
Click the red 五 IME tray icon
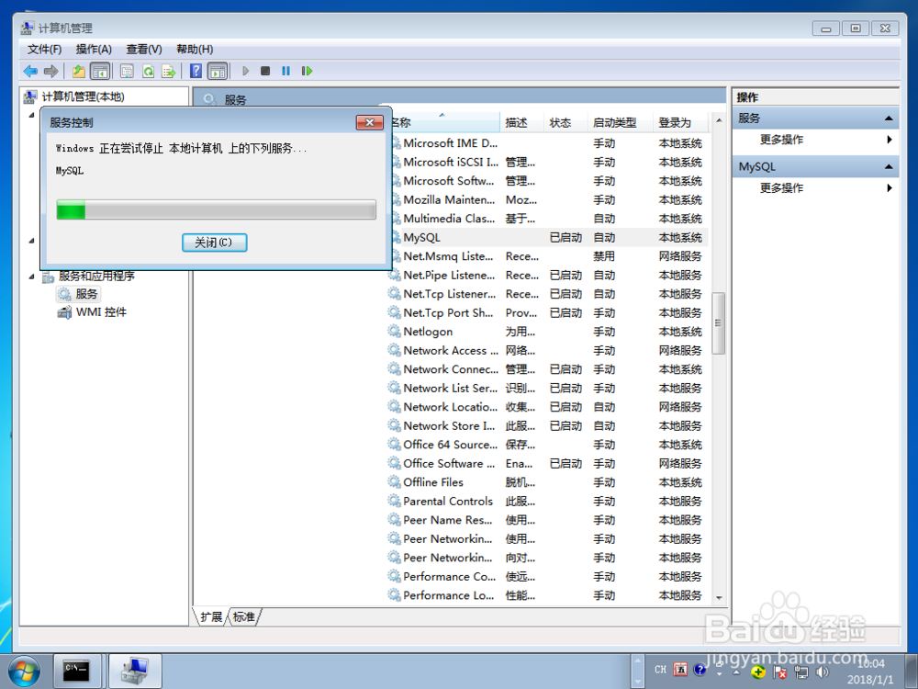click(680, 670)
